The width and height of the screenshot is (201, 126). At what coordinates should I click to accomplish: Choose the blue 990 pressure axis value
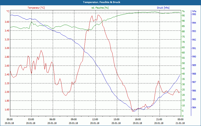(x=194, y=57)
